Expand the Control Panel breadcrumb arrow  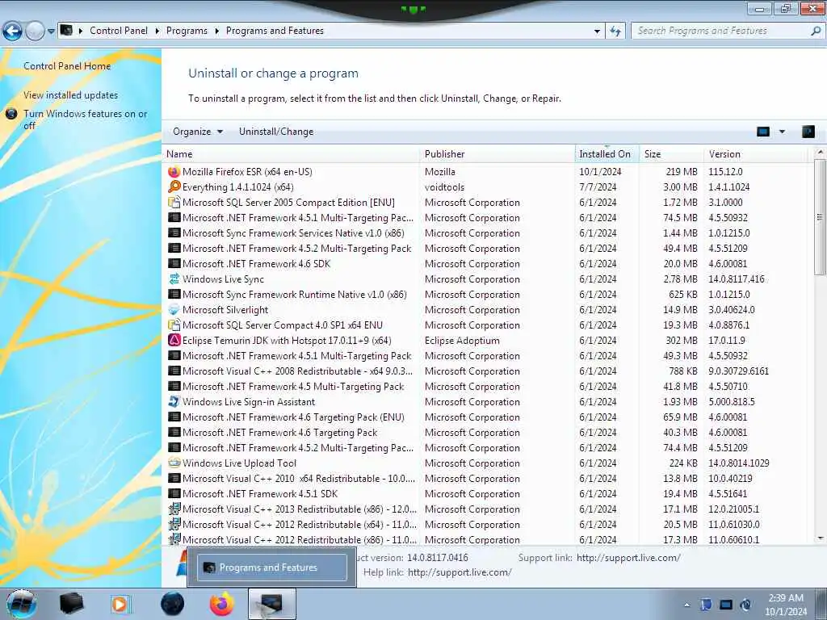(x=157, y=31)
